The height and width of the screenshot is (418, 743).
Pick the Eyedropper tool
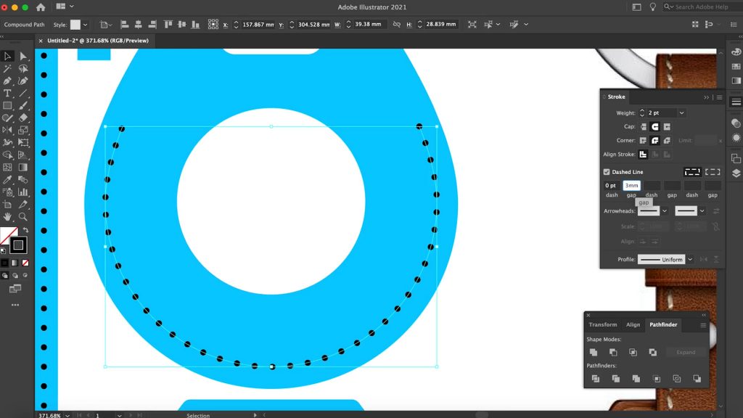click(x=7, y=179)
